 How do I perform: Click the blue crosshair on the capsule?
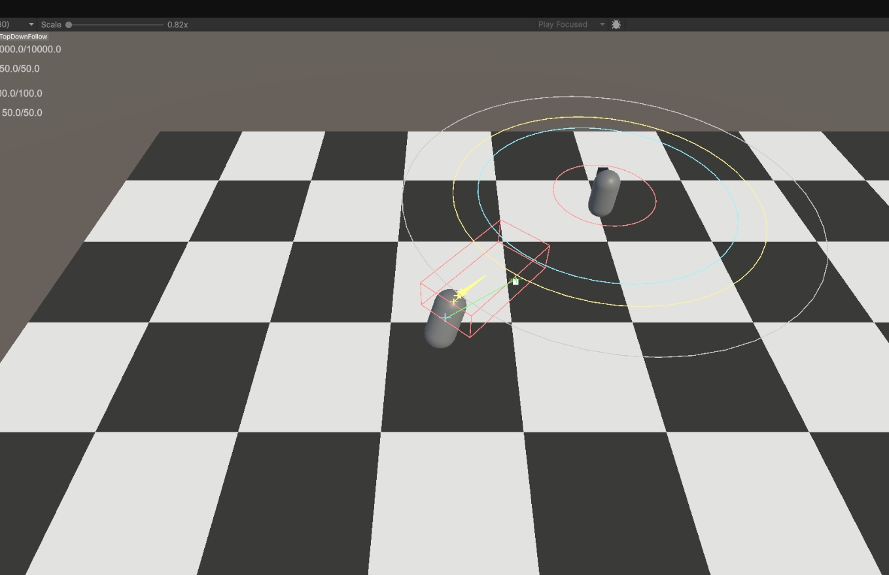tap(445, 317)
